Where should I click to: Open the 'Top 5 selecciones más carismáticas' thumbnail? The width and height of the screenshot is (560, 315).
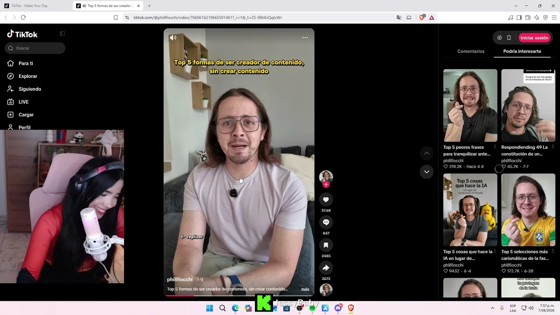click(x=528, y=210)
